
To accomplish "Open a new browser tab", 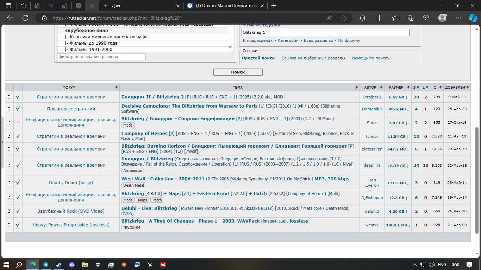I will coord(274,6).
